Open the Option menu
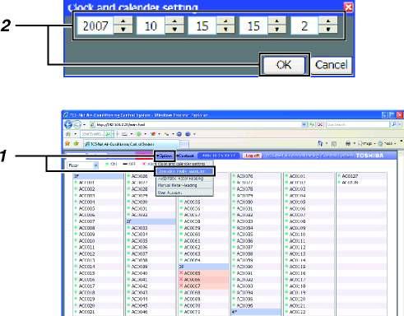The image size is (404, 316). coord(165,156)
